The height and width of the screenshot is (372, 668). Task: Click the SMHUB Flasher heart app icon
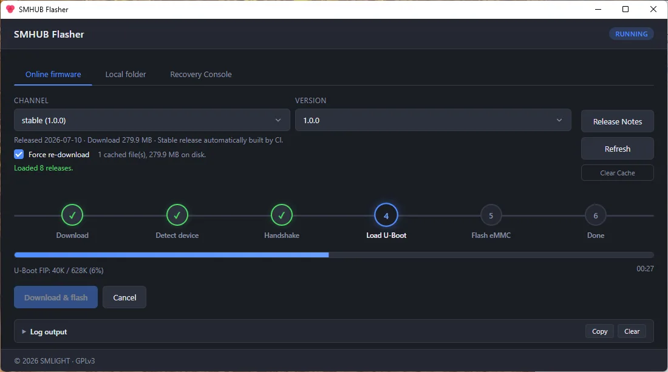[x=10, y=9]
